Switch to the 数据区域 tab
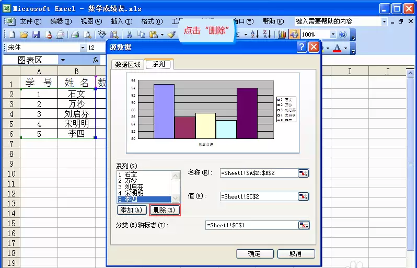The height and width of the screenshot is (268, 417). pyautogui.click(x=128, y=64)
